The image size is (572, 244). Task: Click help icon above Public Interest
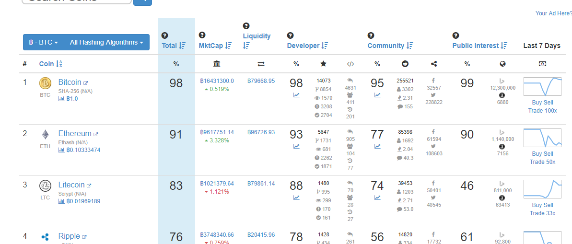(455, 35)
